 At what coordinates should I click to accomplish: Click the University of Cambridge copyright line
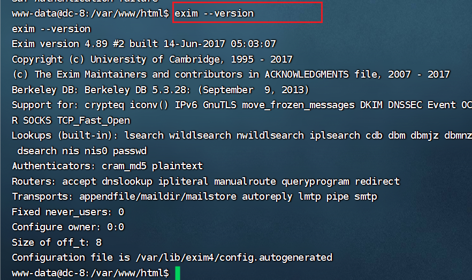pos(152,59)
